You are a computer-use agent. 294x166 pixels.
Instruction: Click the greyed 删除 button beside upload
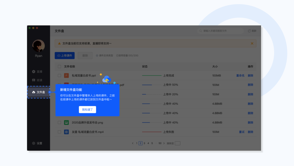[x=85, y=56]
